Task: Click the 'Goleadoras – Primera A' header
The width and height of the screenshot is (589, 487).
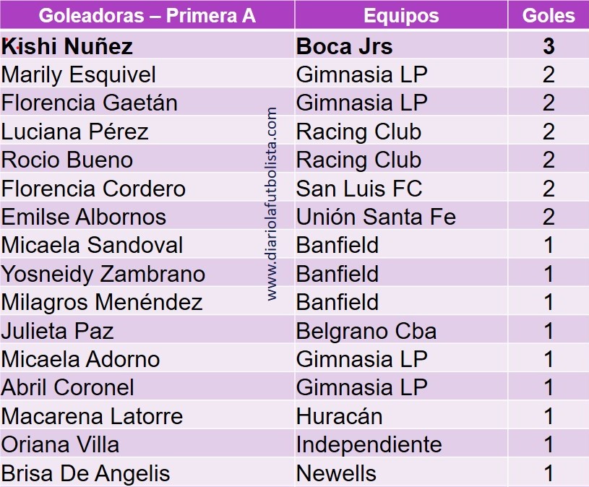Action: click(x=147, y=15)
